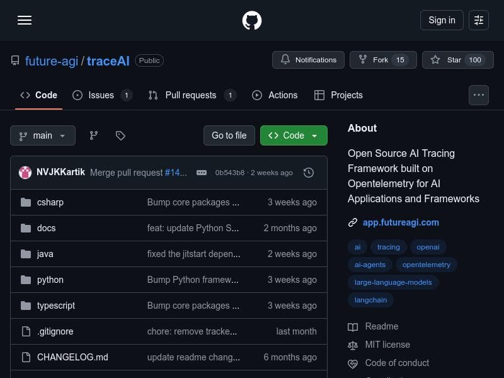Select the opentelemetry topic tag
The image size is (504, 378).
[427, 265]
